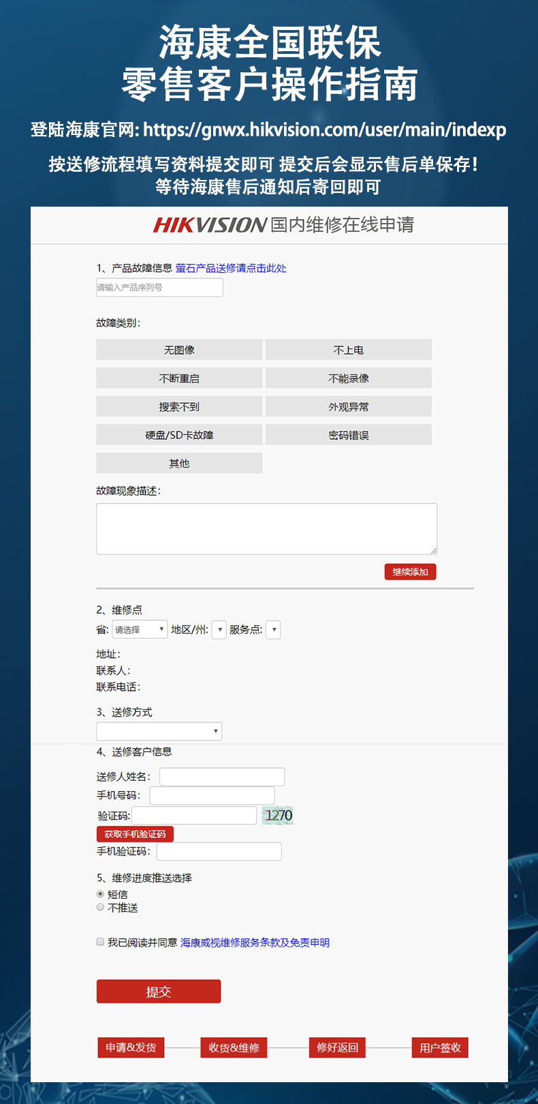538x1104 pixels.
Task: Select fault type 无图像
Action: [x=179, y=350]
